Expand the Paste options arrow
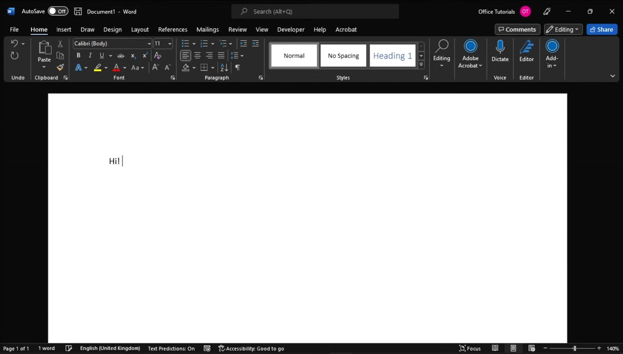Viewport: 623px width, 354px height. coord(44,67)
